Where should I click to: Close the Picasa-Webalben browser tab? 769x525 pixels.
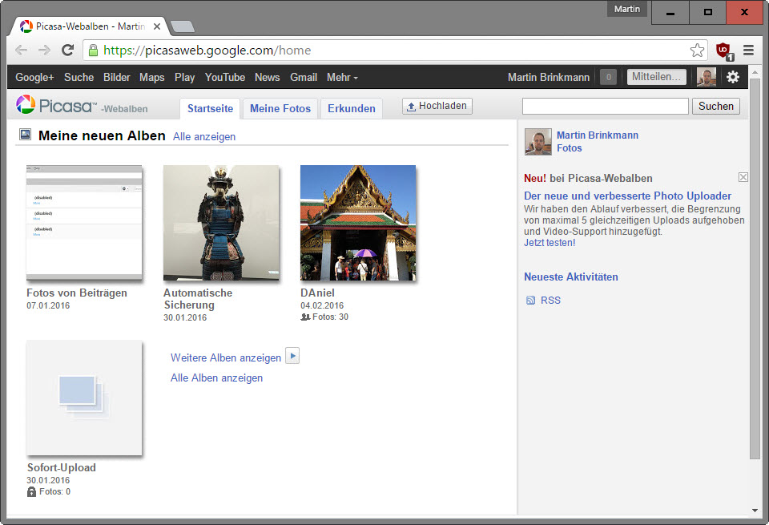point(157,26)
